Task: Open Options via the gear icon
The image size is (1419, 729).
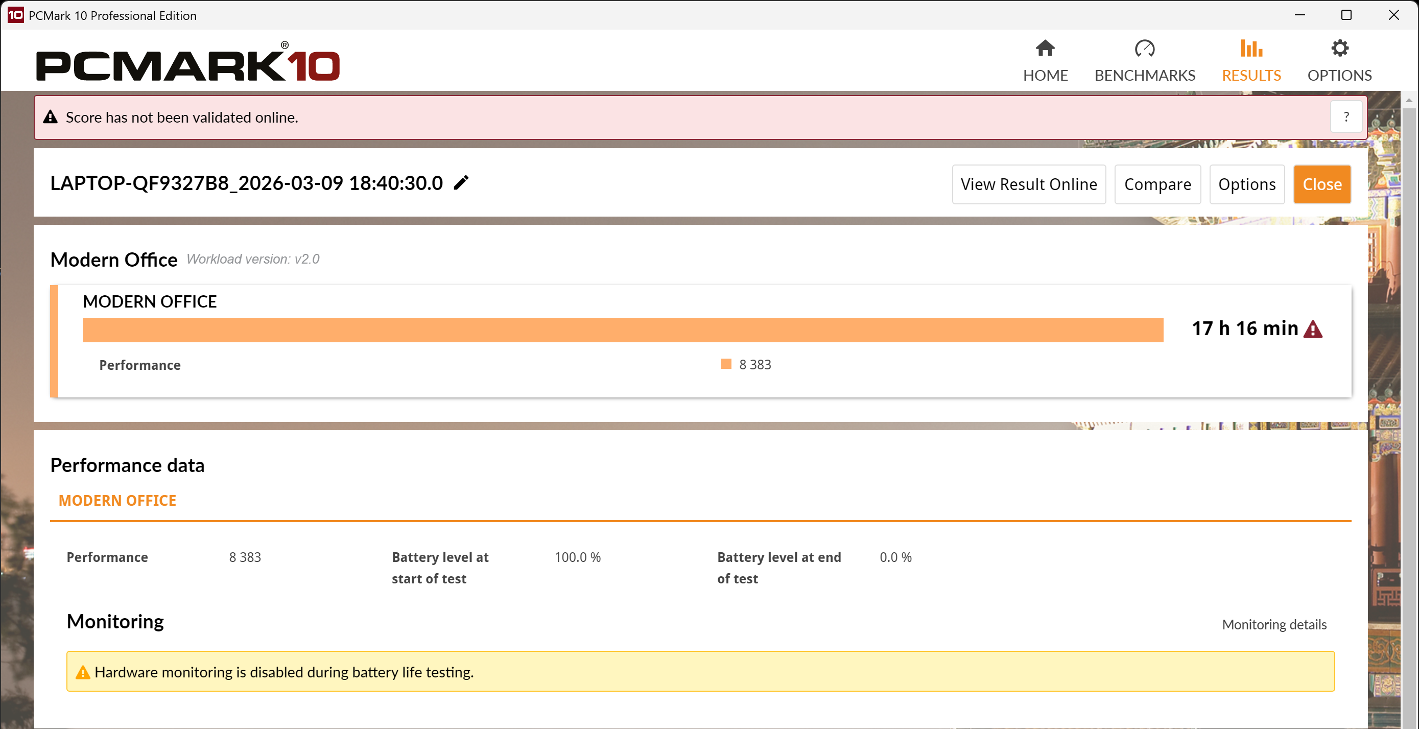Action: (1339, 49)
